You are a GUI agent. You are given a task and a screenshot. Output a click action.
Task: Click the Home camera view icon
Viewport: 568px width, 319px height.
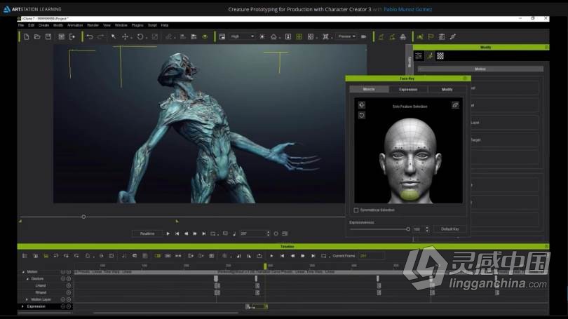point(273,36)
